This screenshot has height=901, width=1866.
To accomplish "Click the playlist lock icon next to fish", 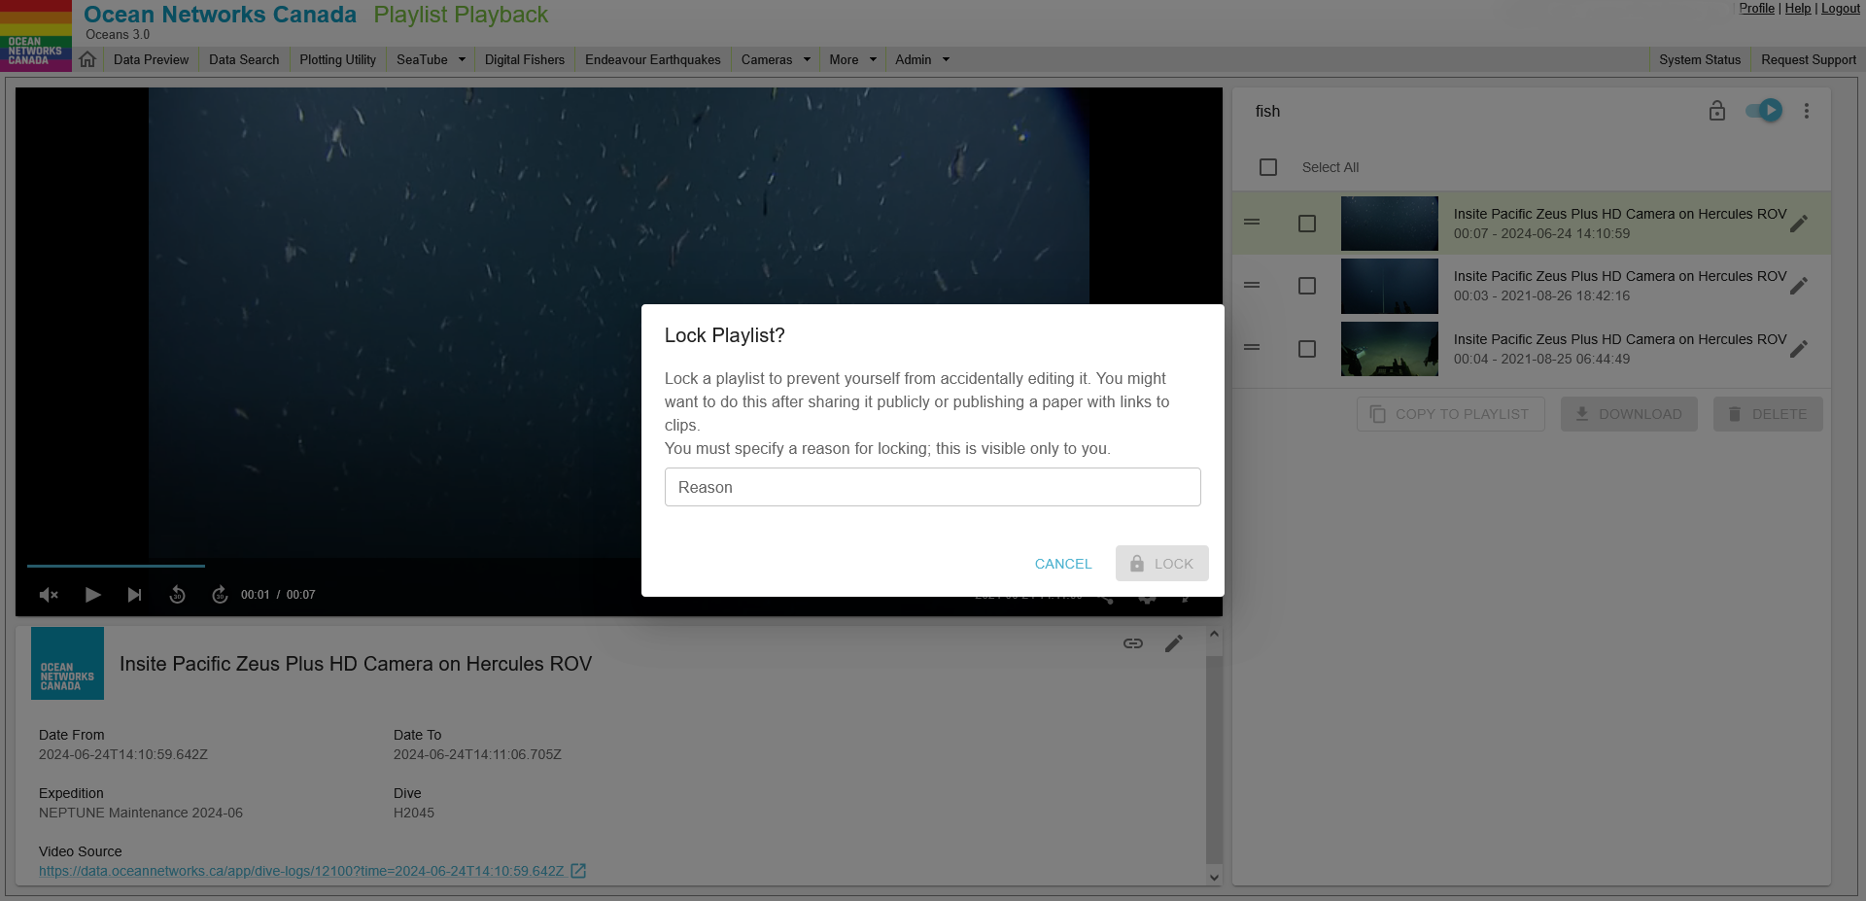I will pos(1717,111).
